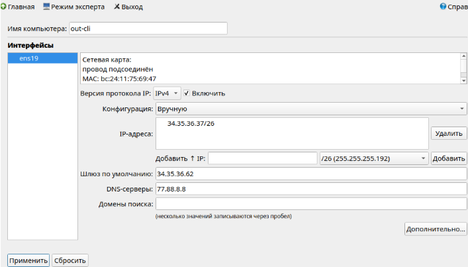Click the Сбросить reset button

point(70,260)
